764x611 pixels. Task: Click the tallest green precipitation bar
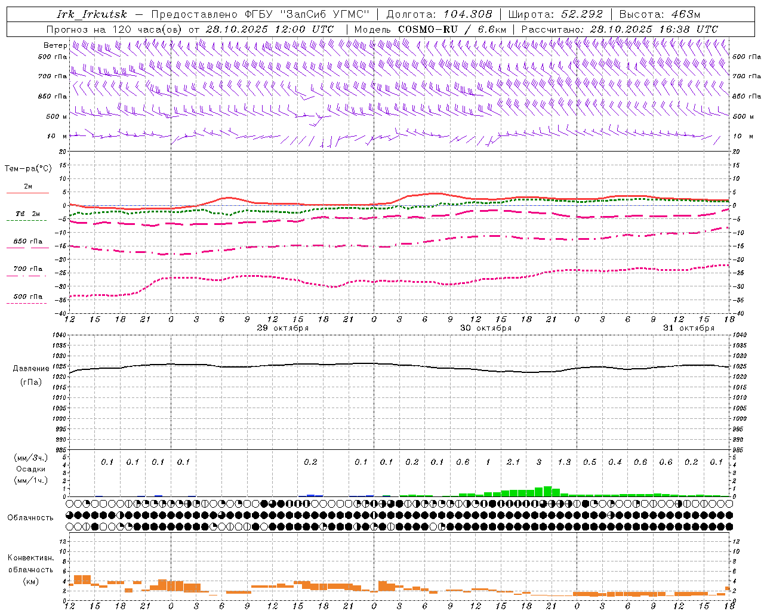click(x=547, y=492)
